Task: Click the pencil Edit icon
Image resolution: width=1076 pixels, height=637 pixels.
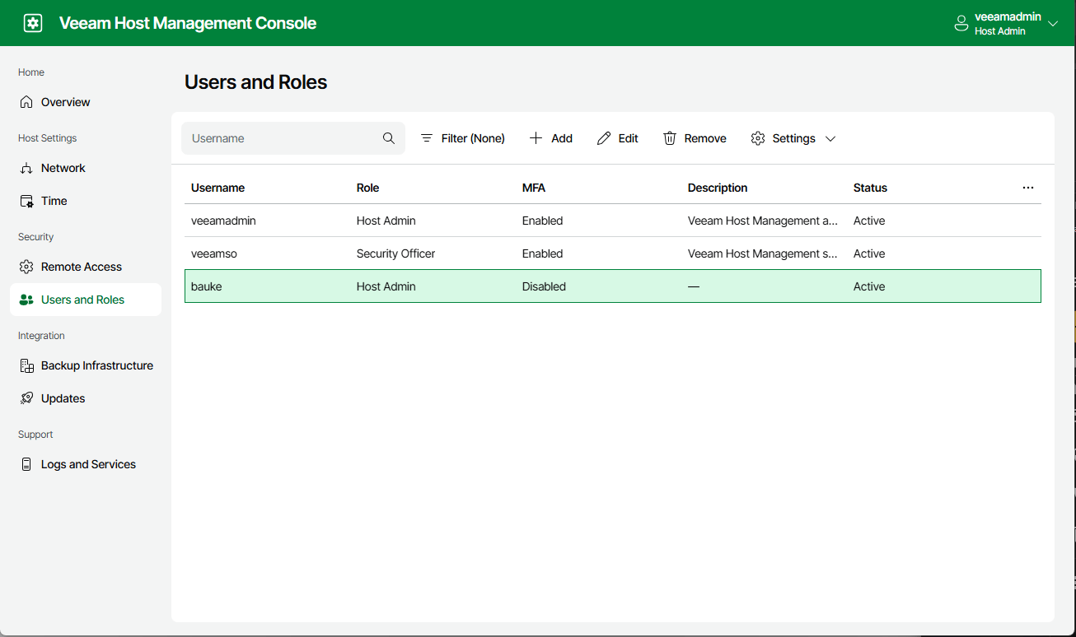Action: point(604,138)
